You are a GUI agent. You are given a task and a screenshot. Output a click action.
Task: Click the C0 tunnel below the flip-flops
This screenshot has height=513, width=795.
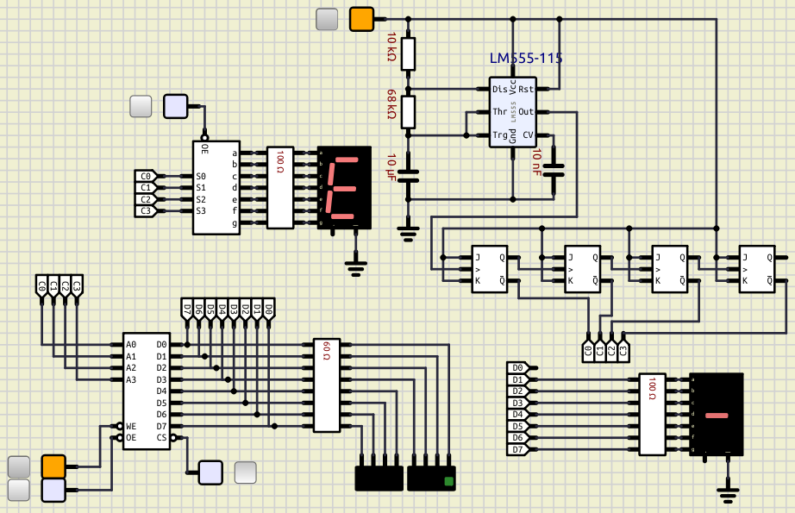pyautogui.click(x=588, y=350)
